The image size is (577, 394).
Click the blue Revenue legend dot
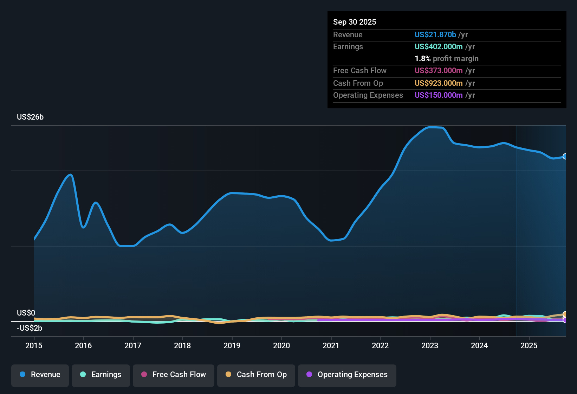click(22, 375)
